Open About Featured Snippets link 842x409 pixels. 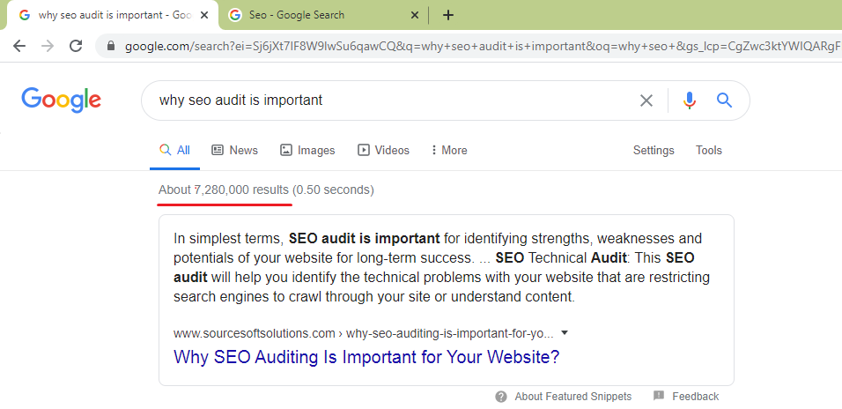click(573, 397)
